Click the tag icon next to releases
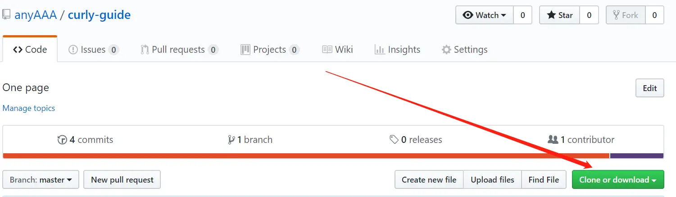This screenshot has height=197, width=676. point(394,140)
